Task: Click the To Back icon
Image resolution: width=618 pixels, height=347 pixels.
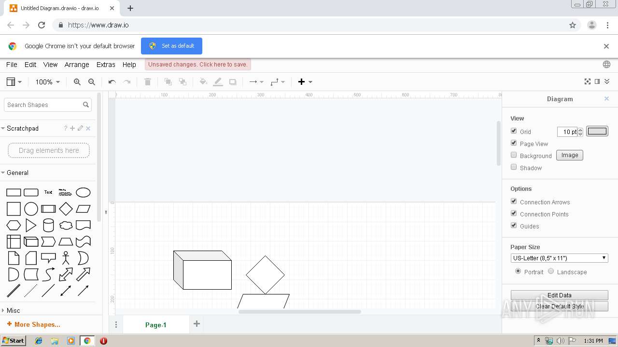Action: point(183,82)
